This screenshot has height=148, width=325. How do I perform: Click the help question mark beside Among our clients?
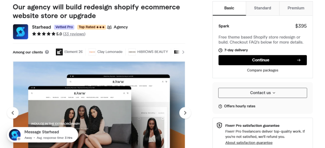(x=47, y=52)
